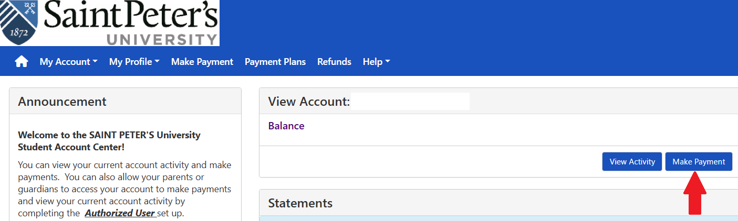Open the Help dropdown menu
This screenshot has height=221, width=738.
coord(376,62)
